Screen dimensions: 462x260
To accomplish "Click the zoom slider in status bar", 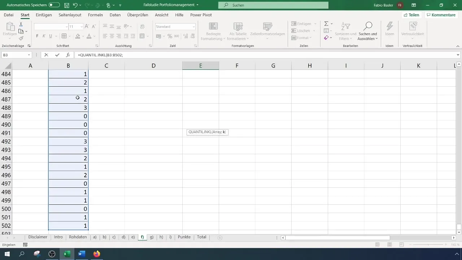I will coord(428,245).
